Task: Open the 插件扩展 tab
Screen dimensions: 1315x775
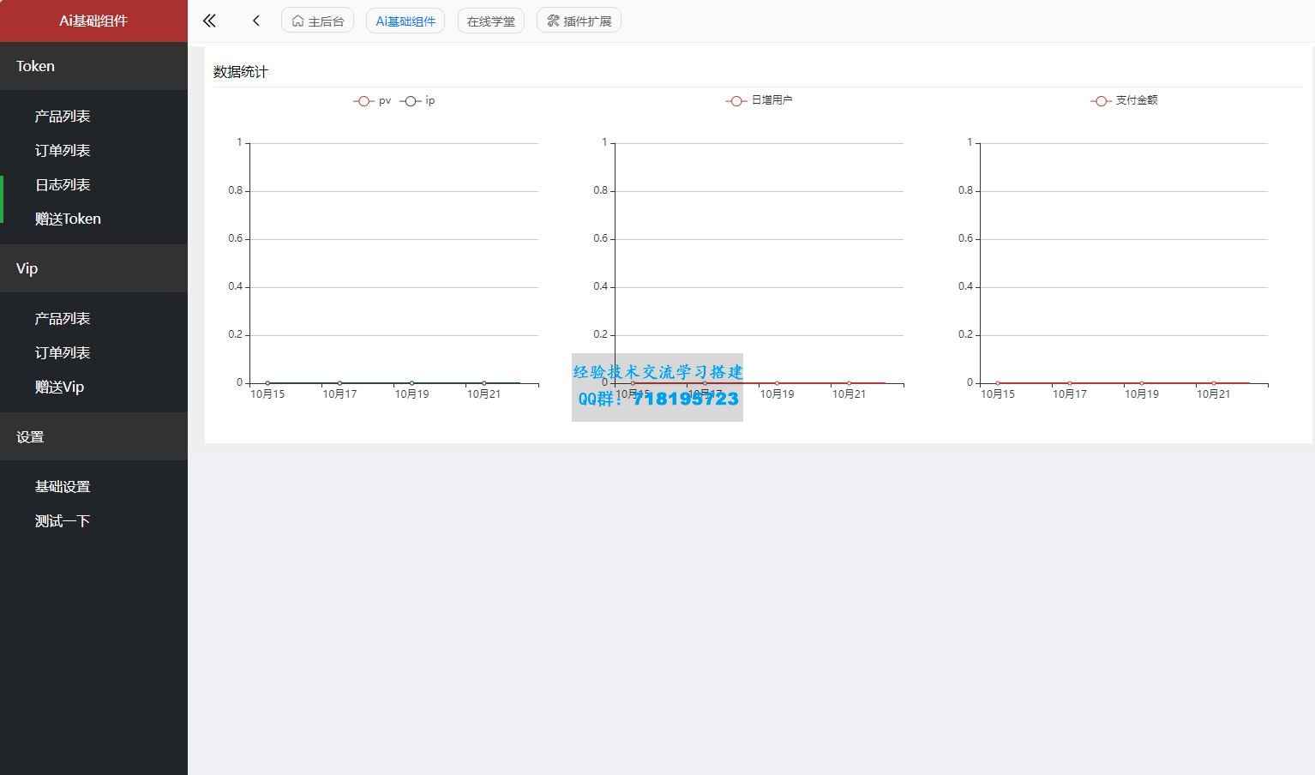Action: click(x=579, y=21)
